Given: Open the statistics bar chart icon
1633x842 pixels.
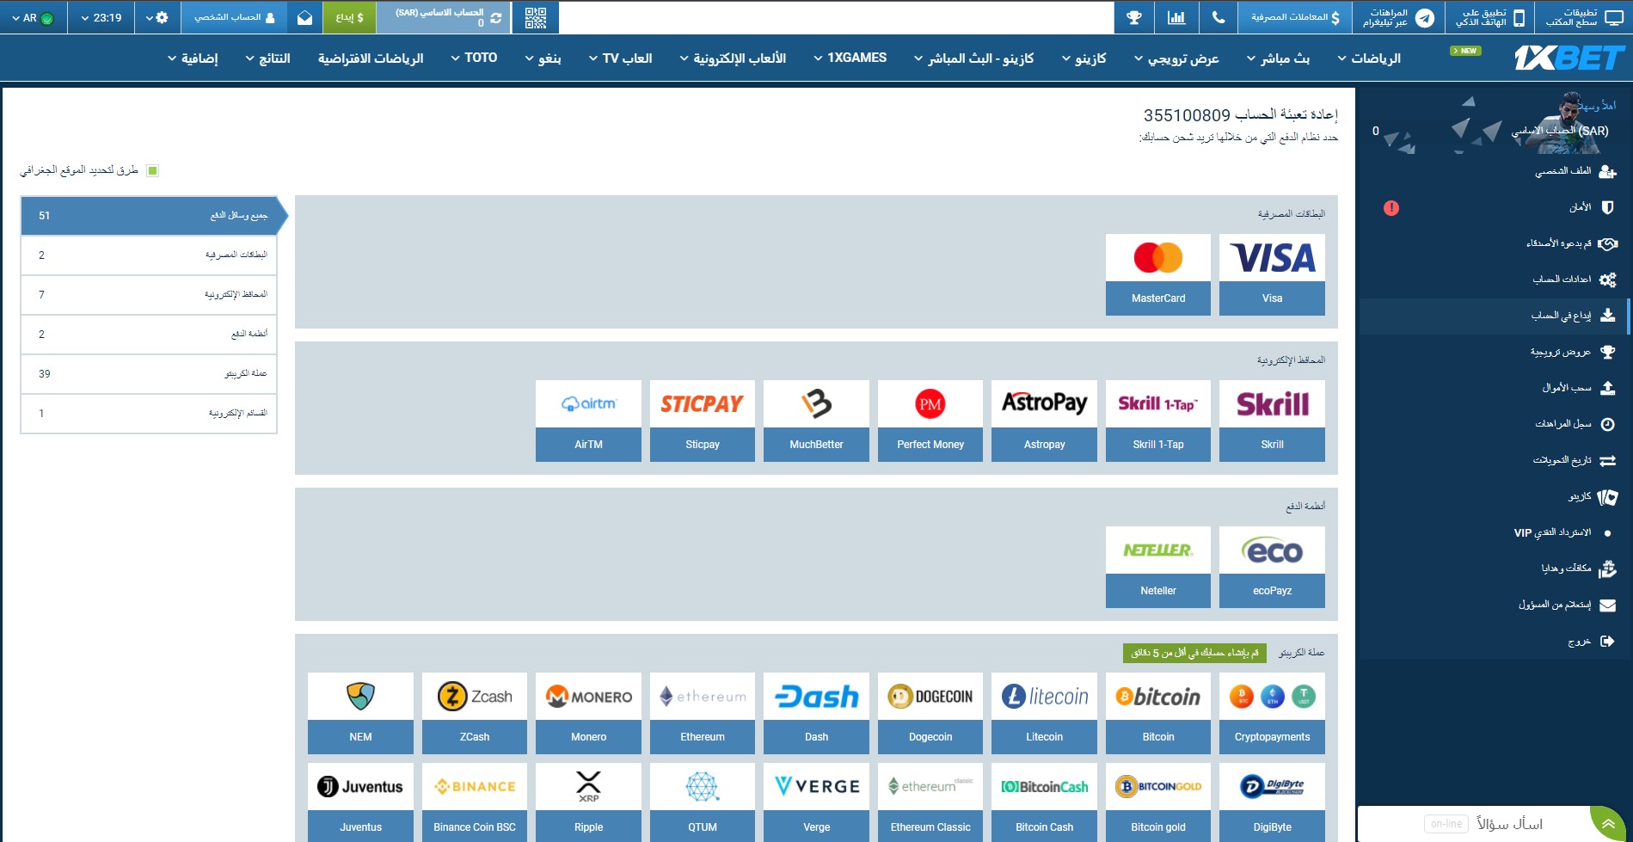Looking at the screenshot, I should pos(1176,18).
